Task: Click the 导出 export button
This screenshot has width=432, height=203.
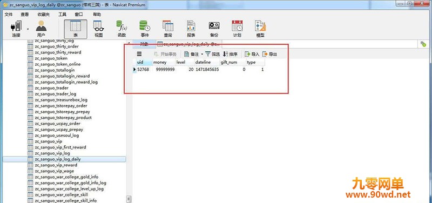Action: (269, 55)
